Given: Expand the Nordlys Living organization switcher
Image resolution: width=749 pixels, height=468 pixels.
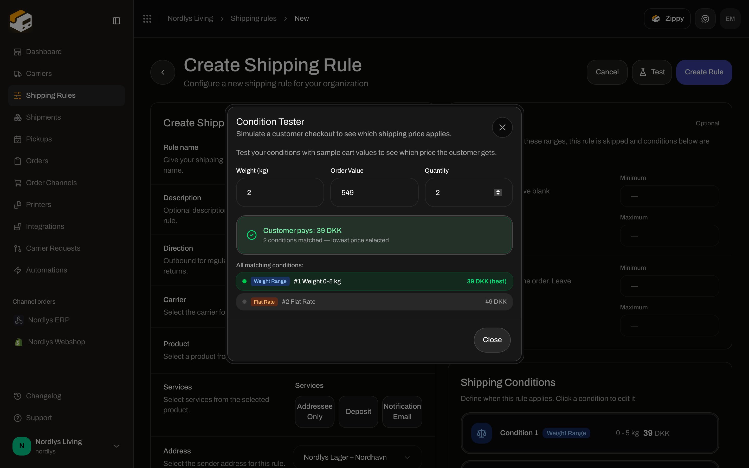Looking at the screenshot, I should point(67,446).
